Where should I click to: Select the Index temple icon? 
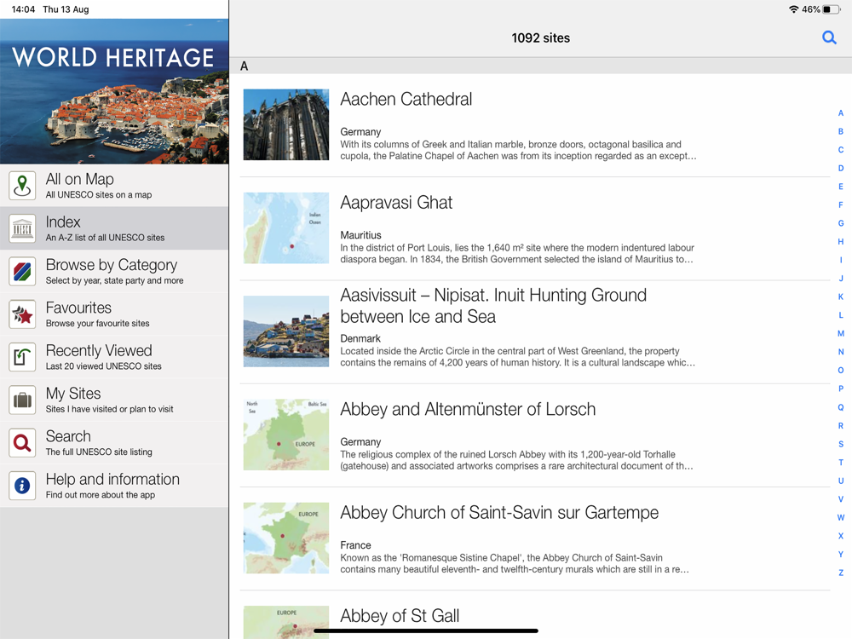tap(22, 228)
